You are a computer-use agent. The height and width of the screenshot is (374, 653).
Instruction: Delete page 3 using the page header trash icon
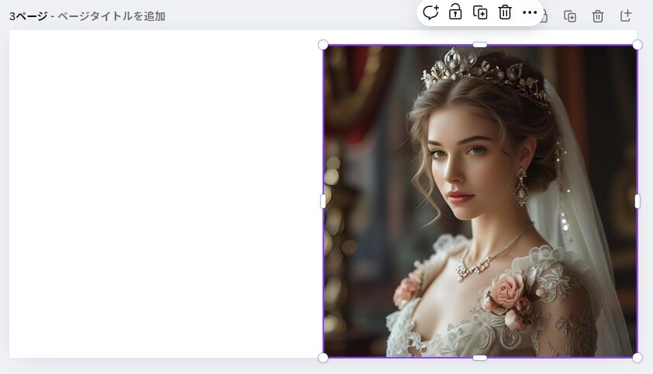point(598,16)
